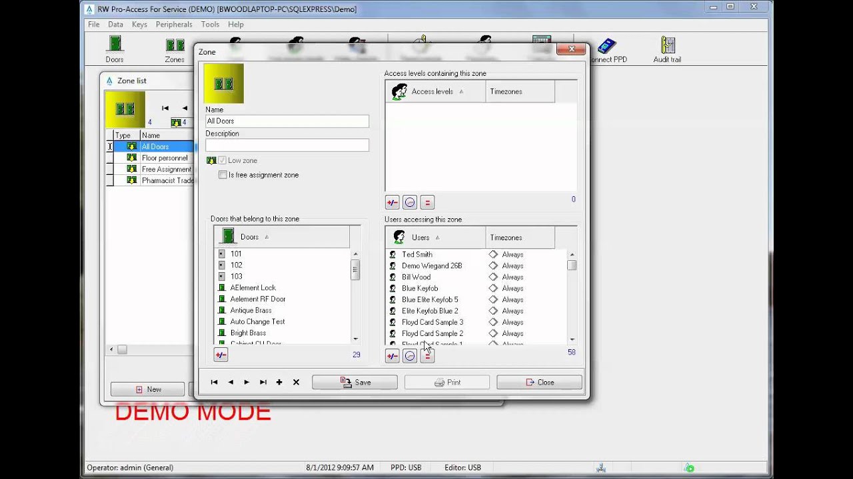Go to previous record in Zone dialog
Image resolution: width=853 pixels, height=479 pixels.
coord(231,382)
